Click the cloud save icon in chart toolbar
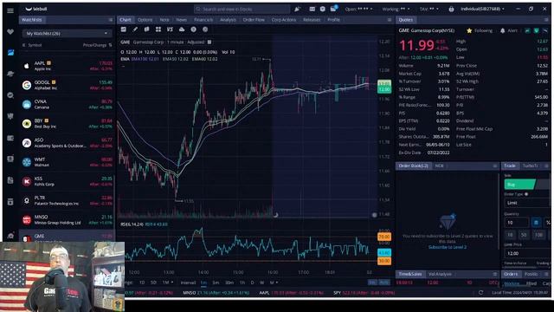The image size is (554, 312). tap(182, 29)
